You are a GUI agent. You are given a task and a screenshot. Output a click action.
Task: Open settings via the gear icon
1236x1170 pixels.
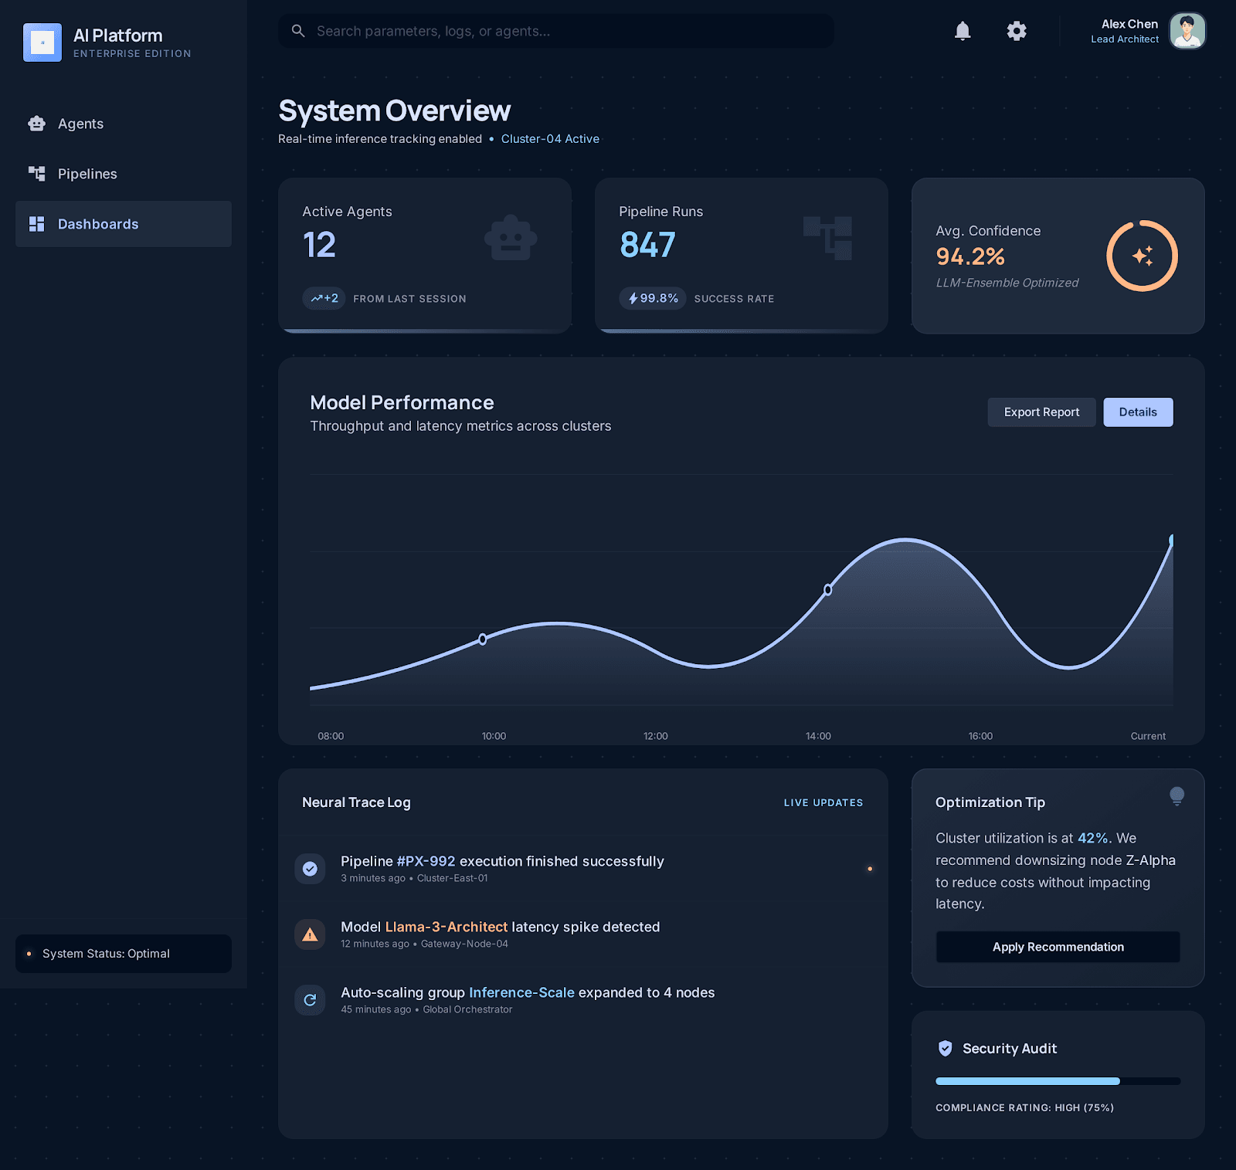coord(1017,31)
